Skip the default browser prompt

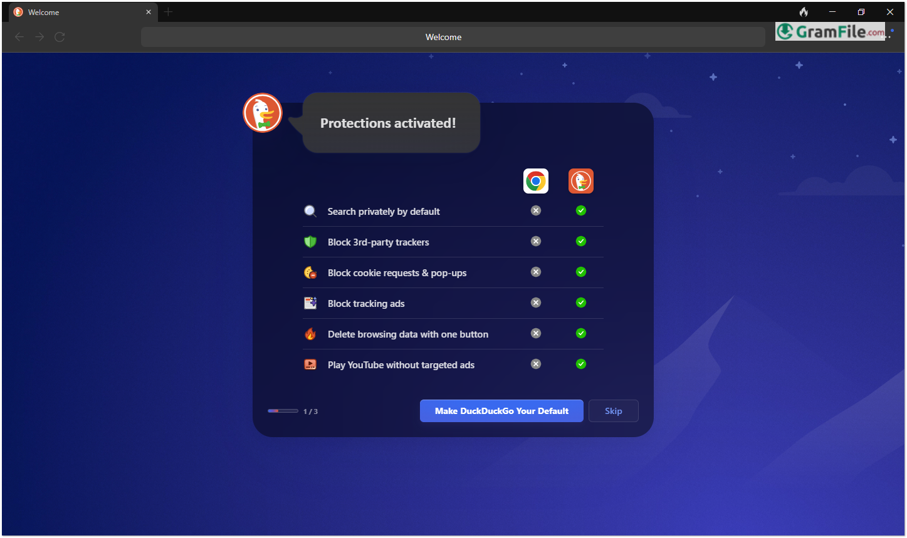tap(614, 411)
